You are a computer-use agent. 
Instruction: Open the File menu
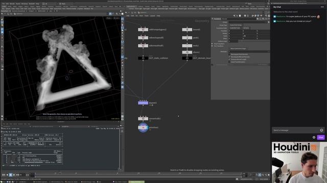(x=4, y=4)
